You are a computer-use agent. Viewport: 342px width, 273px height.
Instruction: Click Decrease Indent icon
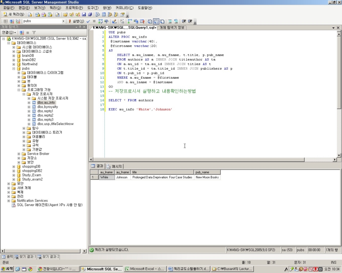point(184,21)
